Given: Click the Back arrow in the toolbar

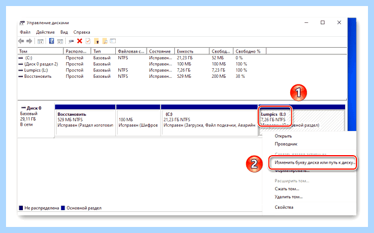Looking at the screenshot, I should click(x=21, y=41).
